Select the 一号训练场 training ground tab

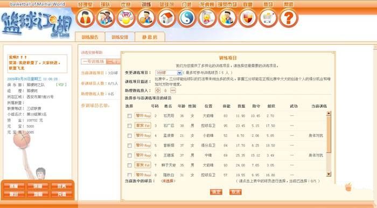click(x=94, y=61)
